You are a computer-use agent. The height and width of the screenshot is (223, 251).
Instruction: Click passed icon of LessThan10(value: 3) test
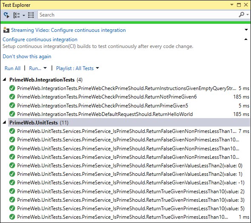(x=12, y=200)
